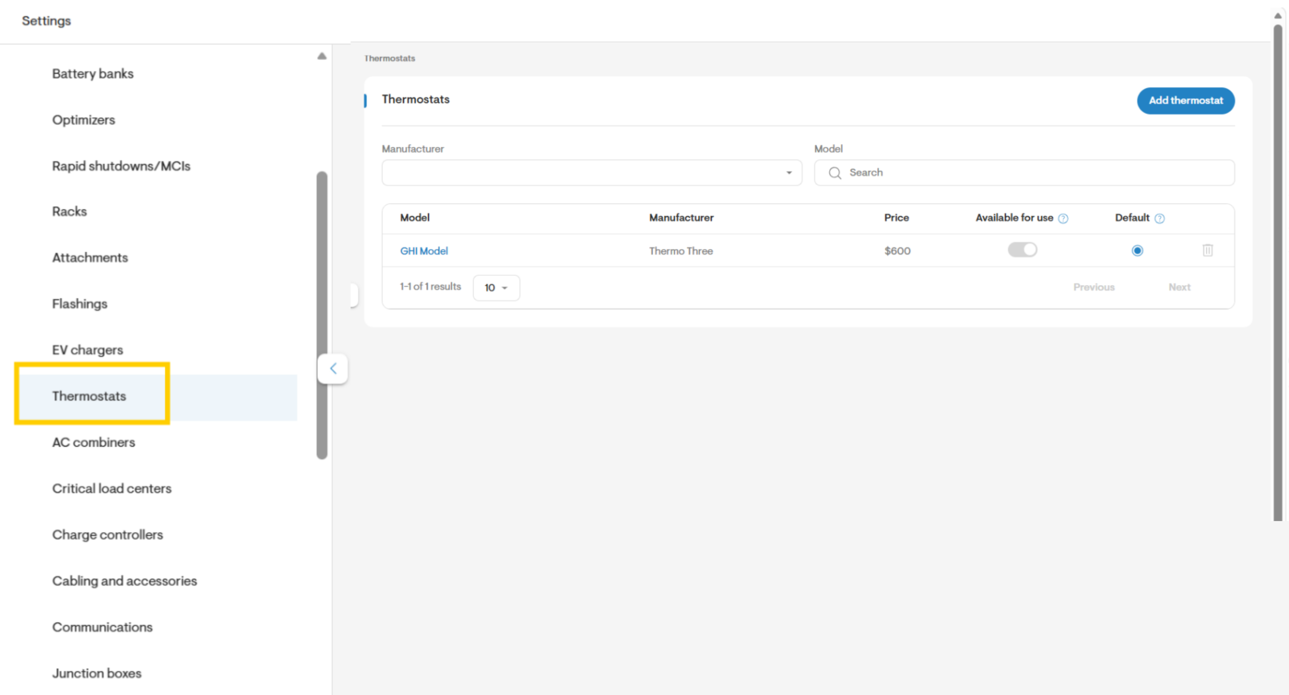The image size is (1289, 695).
Task: Click the $600 price cell
Action: click(x=897, y=251)
